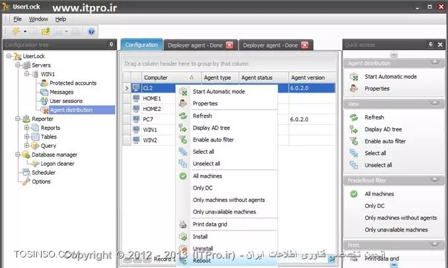Click All machines check icon in Quick access

(354, 194)
